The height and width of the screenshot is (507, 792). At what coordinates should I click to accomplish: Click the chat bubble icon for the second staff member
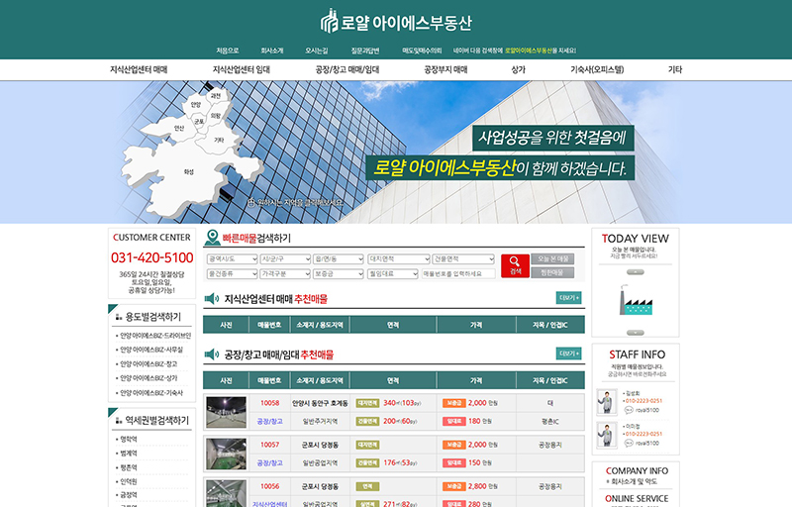629,443
